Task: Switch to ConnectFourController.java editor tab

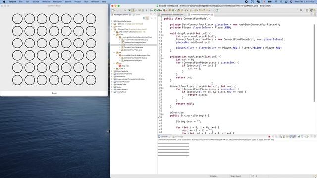Action: pos(172,15)
